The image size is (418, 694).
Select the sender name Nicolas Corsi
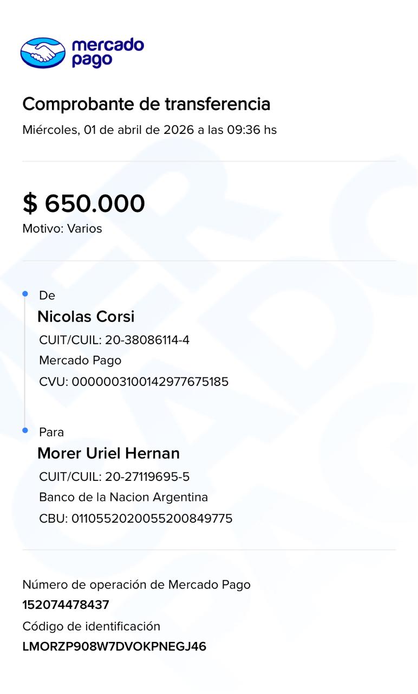[x=86, y=317]
